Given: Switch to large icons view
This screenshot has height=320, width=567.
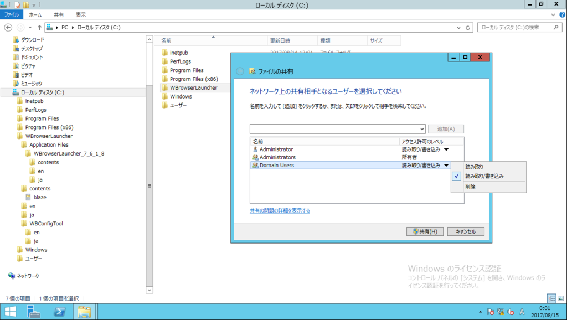Looking at the screenshot, I should pos(560,298).
